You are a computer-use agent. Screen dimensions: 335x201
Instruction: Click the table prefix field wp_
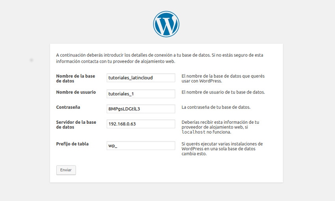click(x=141, y=145)
